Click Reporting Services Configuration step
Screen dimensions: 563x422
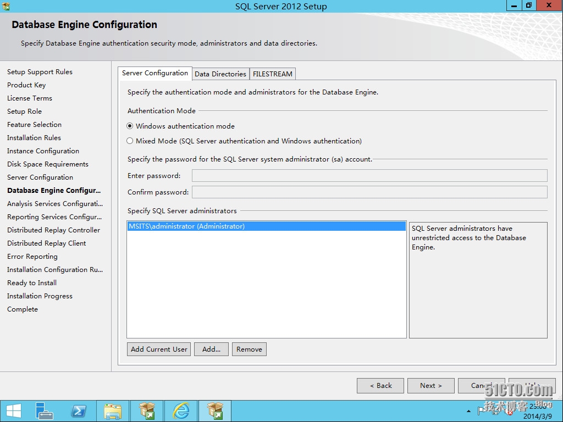point(54,216)
